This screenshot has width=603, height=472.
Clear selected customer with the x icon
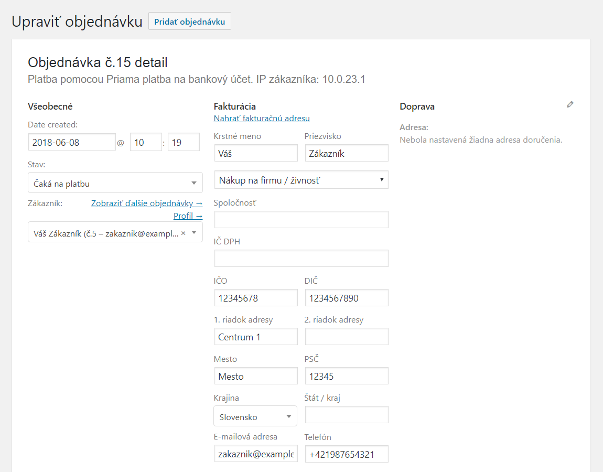183,233
